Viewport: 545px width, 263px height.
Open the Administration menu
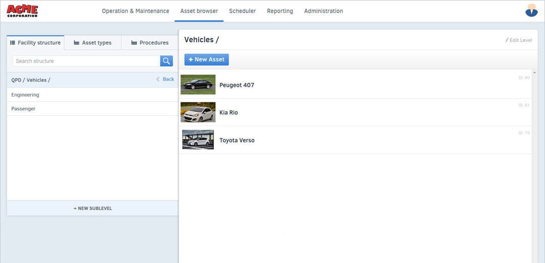coord(323,11)
